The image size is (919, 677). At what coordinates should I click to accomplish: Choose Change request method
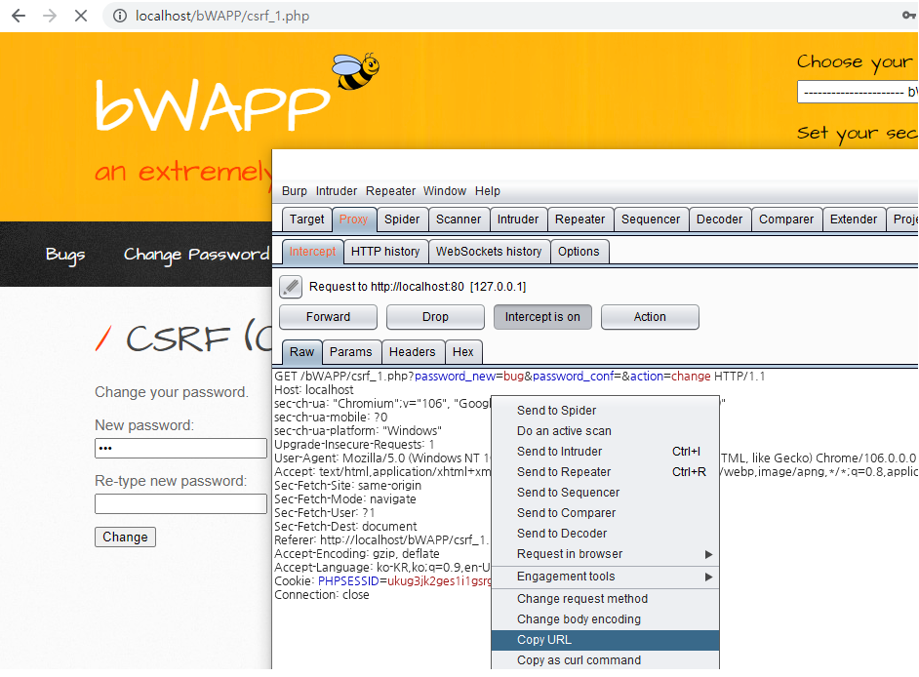tap(605, 599)
